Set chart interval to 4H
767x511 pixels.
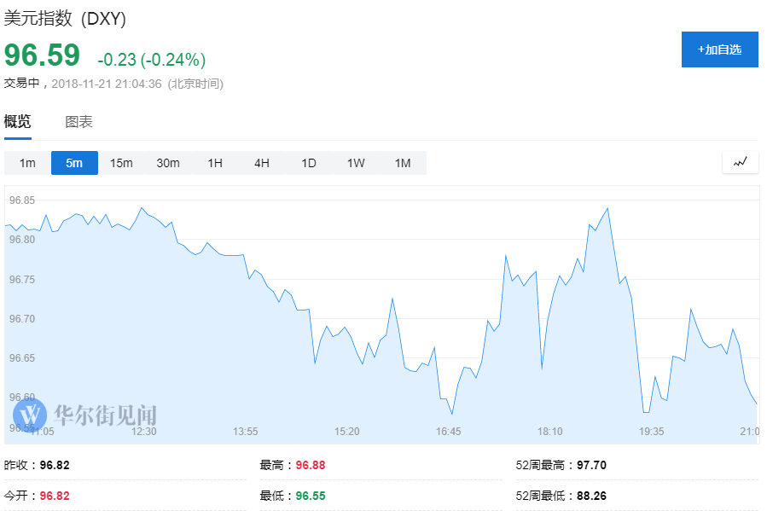coord(262,163)
